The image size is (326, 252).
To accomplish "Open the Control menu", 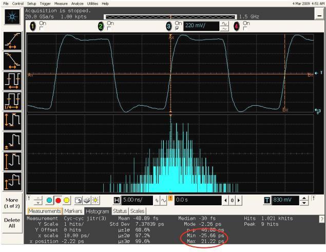I will pos(18,4).
